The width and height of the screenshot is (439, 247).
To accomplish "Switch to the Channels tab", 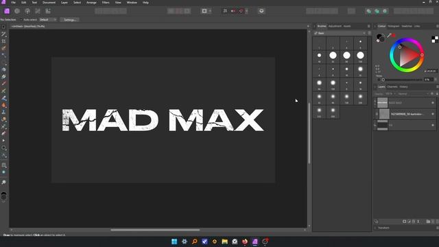I will 392,87.
